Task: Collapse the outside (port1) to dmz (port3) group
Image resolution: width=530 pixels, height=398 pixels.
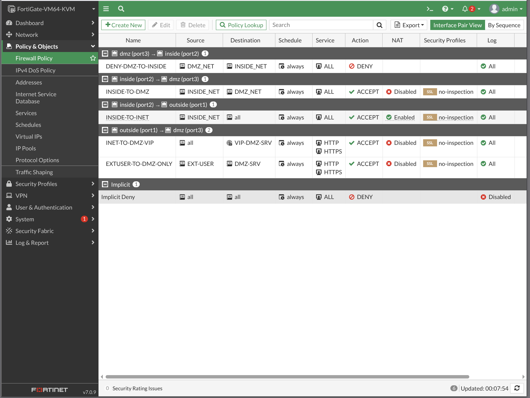Action: [x=105, y=130]
